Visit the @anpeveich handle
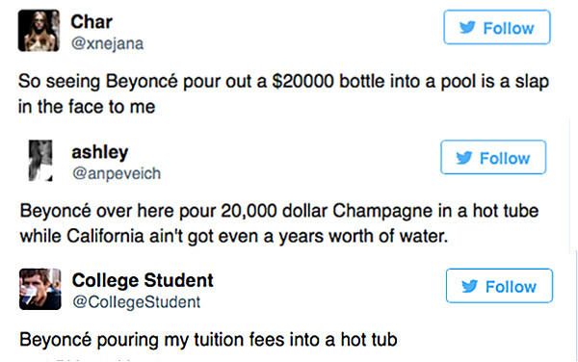The height and width of the screenshot is (362, 578). point(117,173)
